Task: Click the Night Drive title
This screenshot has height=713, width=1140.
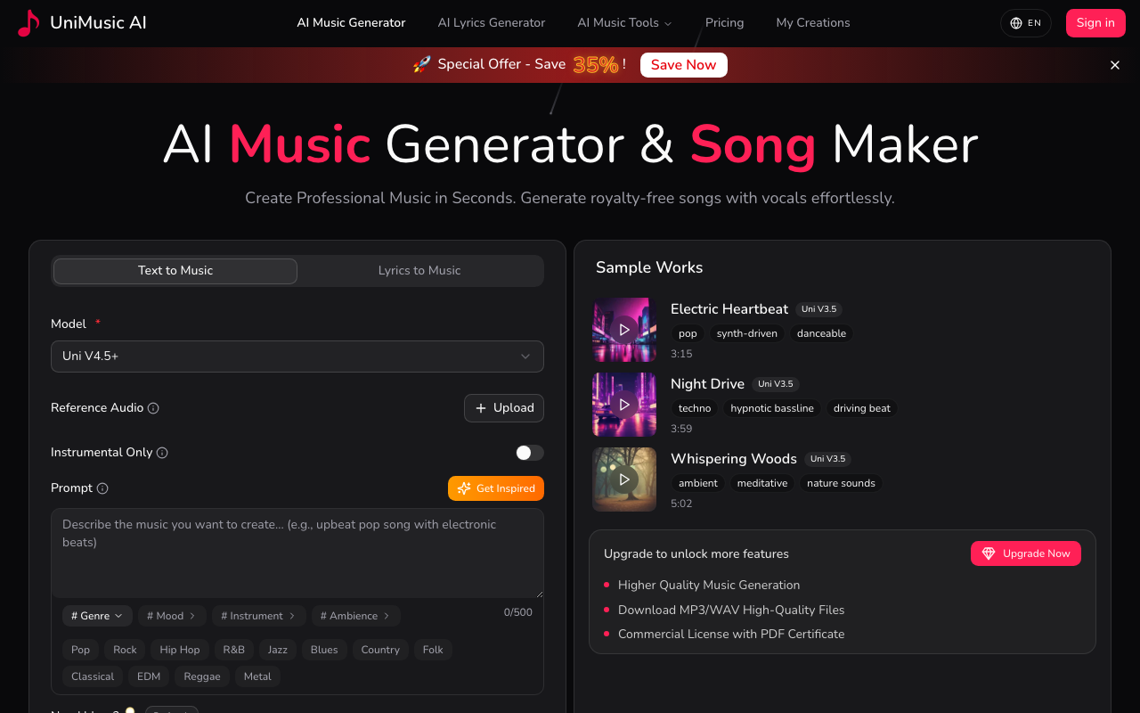Action: tap(707, 384)
